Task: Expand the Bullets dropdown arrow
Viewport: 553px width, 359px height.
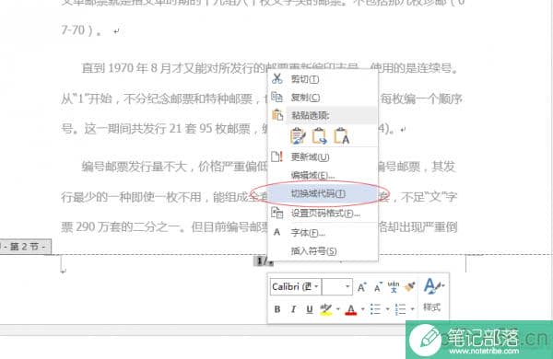Action: pyautogui.click(x=388, y=309)
